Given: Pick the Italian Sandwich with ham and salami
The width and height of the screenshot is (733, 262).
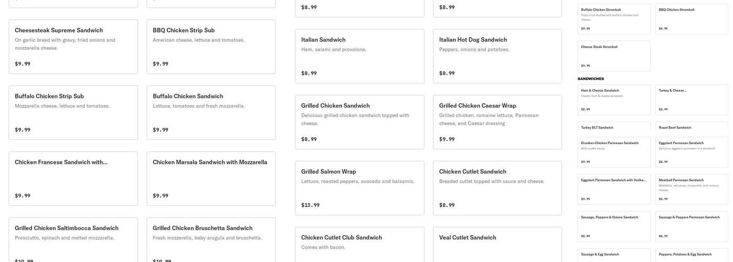Looking at the screenshot, I should click(x=360, y=56).
